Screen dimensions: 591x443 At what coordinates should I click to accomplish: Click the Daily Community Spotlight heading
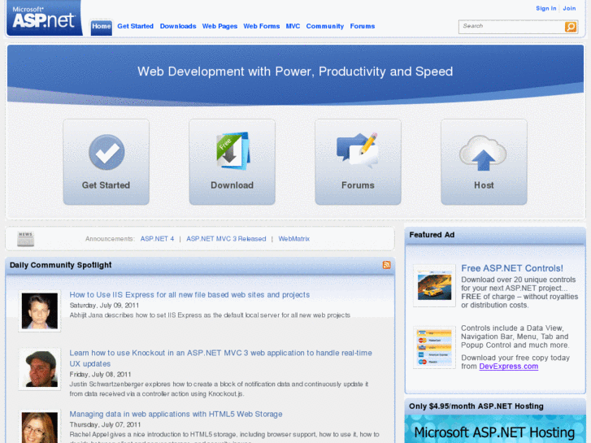coord(61,265)
